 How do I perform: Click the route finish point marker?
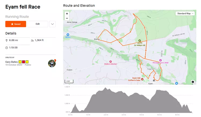[154, 80]
